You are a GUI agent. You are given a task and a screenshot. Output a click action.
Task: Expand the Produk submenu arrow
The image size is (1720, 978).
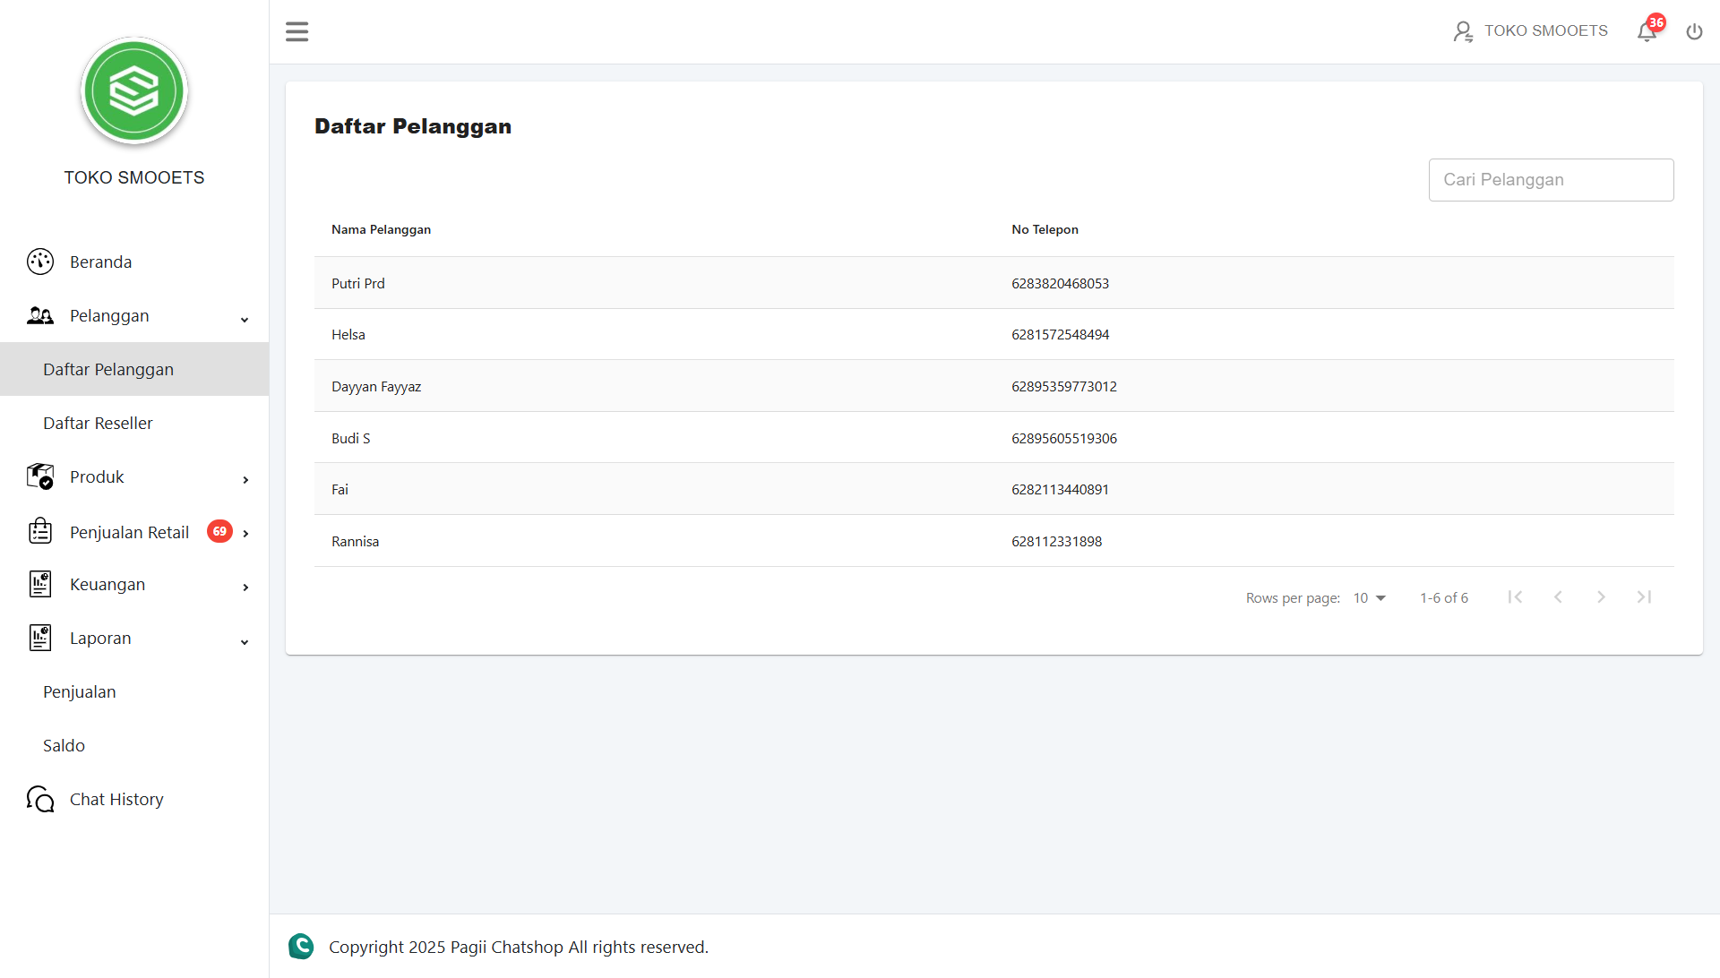coord(245,480)
